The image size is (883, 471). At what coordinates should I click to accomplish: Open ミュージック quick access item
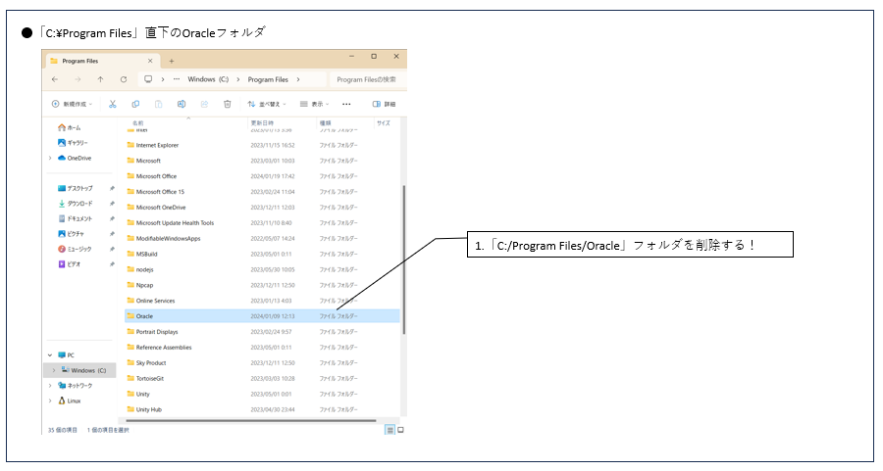pyautogui.click(x=75, y=249)
